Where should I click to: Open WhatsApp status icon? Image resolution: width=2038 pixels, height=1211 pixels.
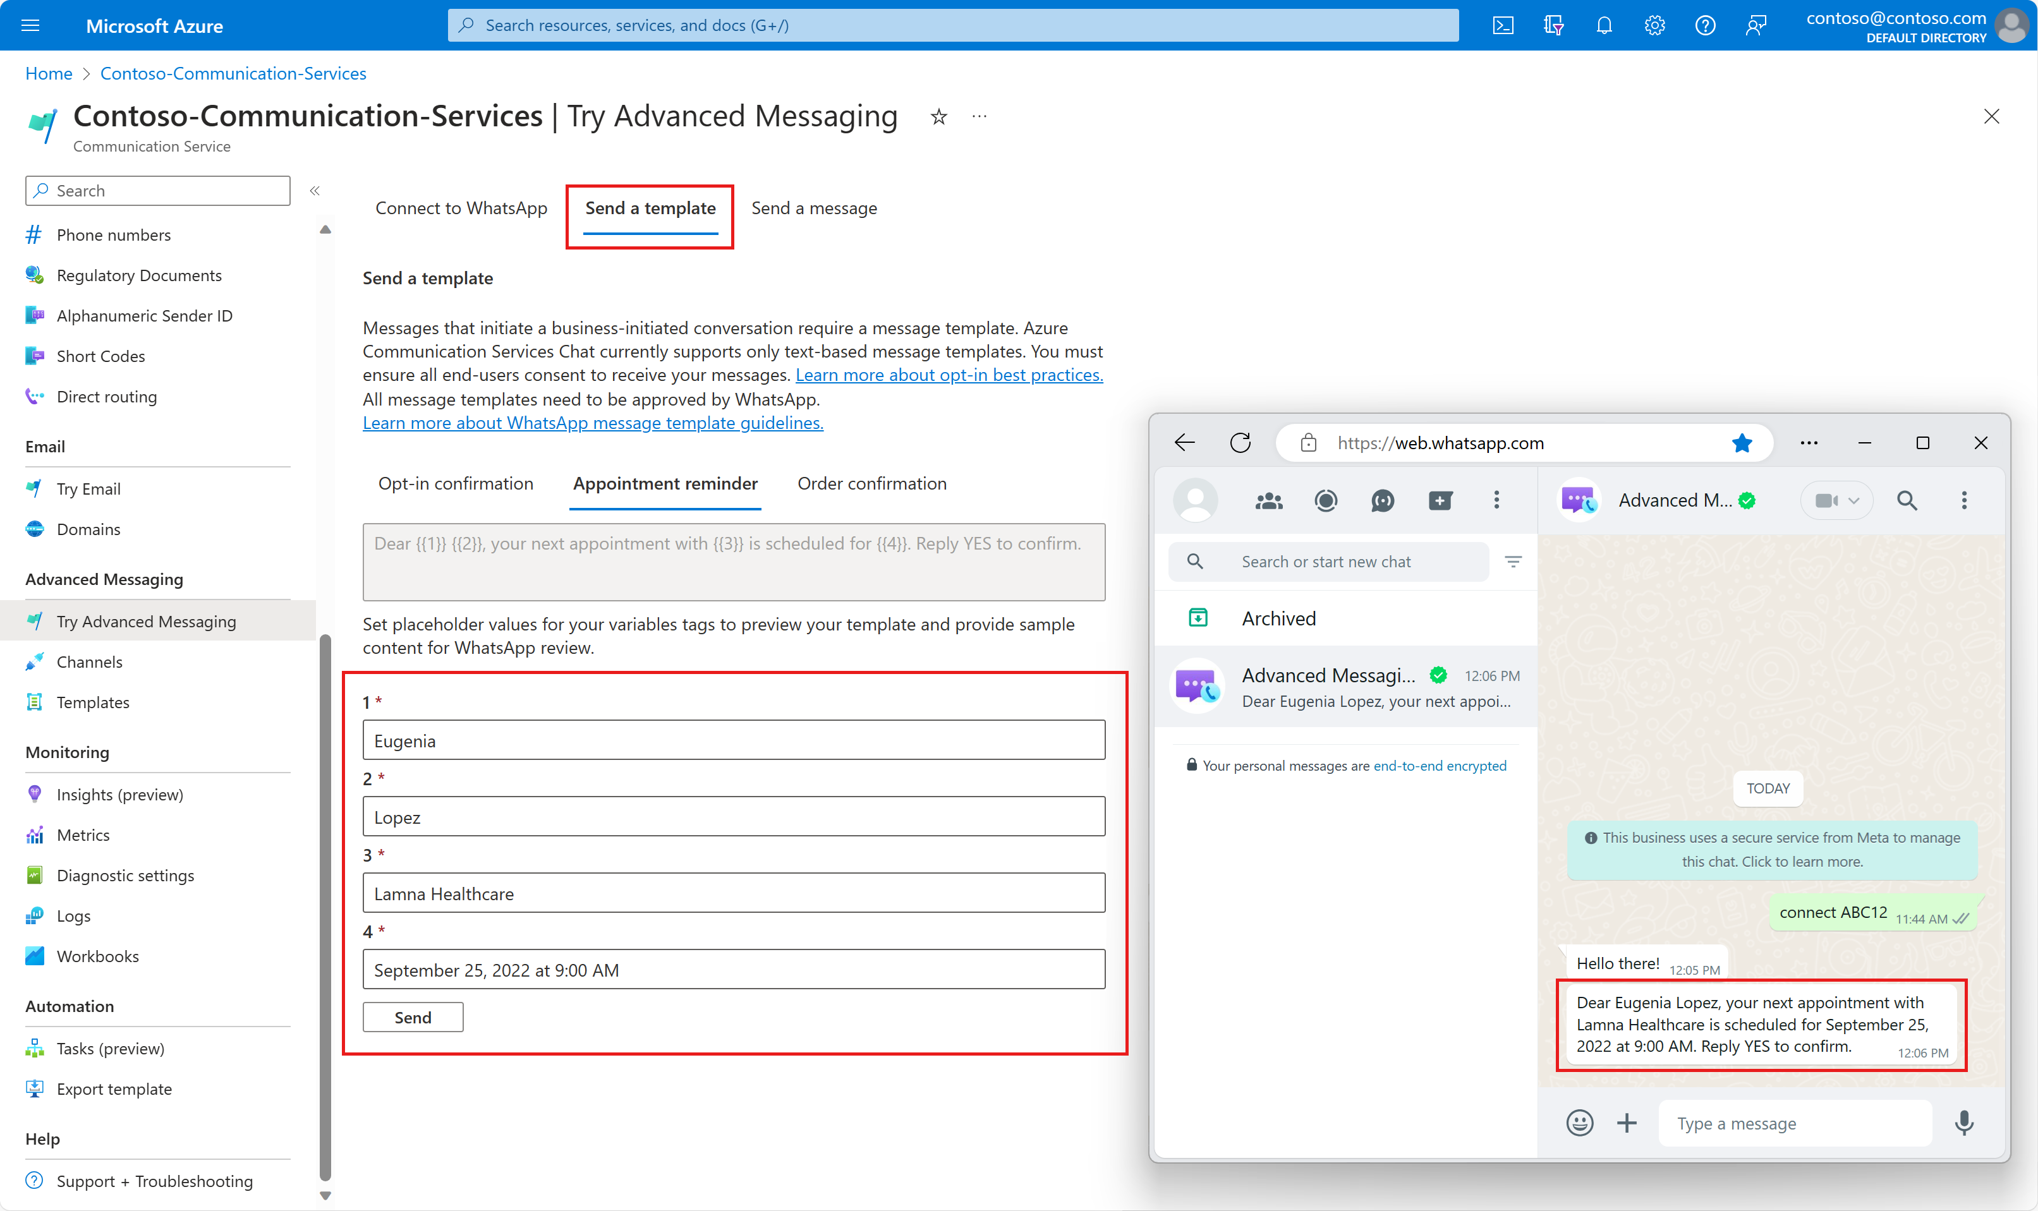1325,500
